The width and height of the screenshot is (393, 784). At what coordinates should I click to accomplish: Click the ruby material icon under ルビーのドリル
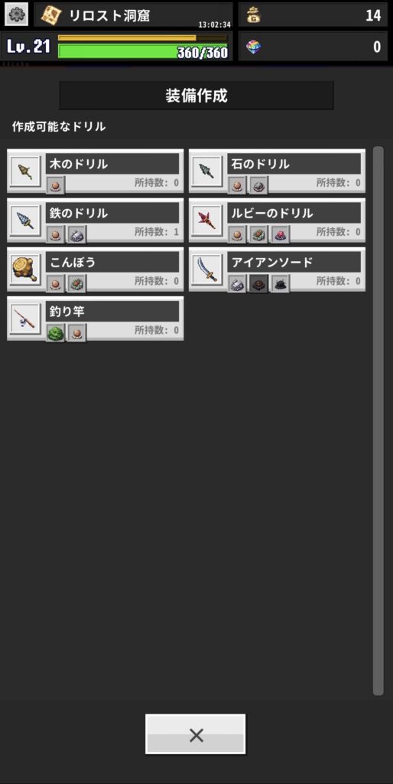coord(280,234)
